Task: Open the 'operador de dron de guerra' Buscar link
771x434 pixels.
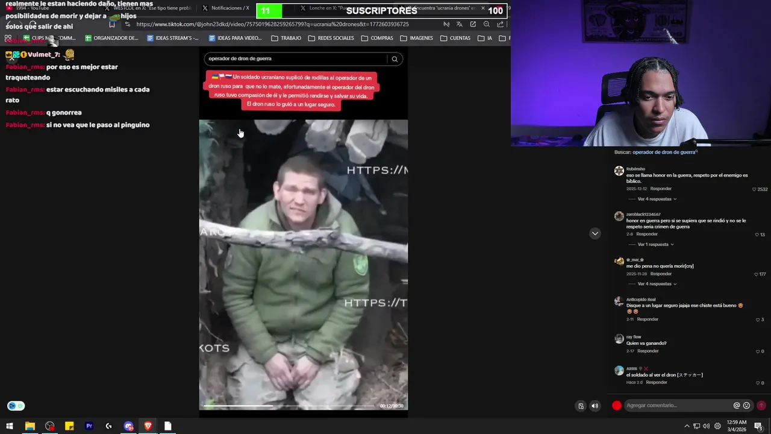Action: (x=664, y=152)
